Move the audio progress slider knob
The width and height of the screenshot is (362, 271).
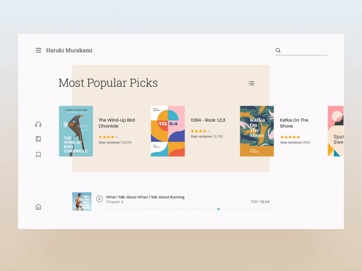pos(219,209)
